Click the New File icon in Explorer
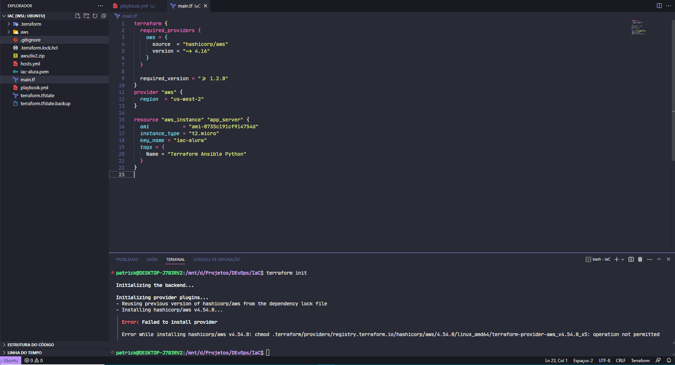This screenshot has height=365, width=675. [78, 16]
